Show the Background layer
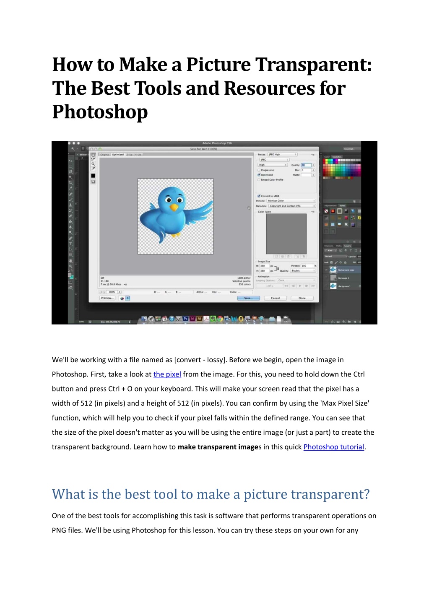 pos(326,286)
